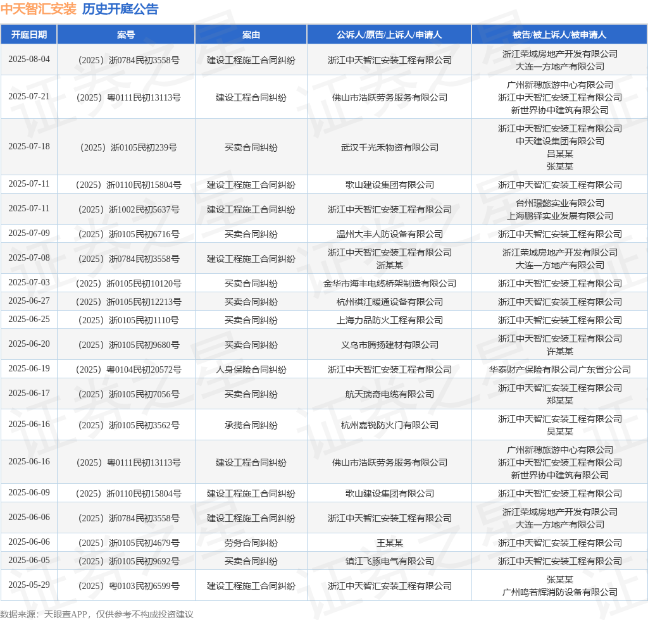Select the date 2025-06-25
648x620 pixels.
pyautogui.click(x=29, y=319)
